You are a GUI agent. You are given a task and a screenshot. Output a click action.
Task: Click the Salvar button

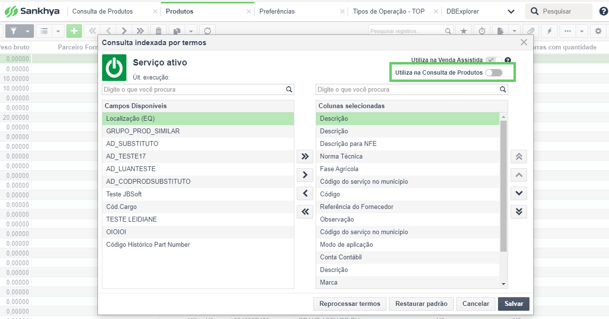(514, 304)
